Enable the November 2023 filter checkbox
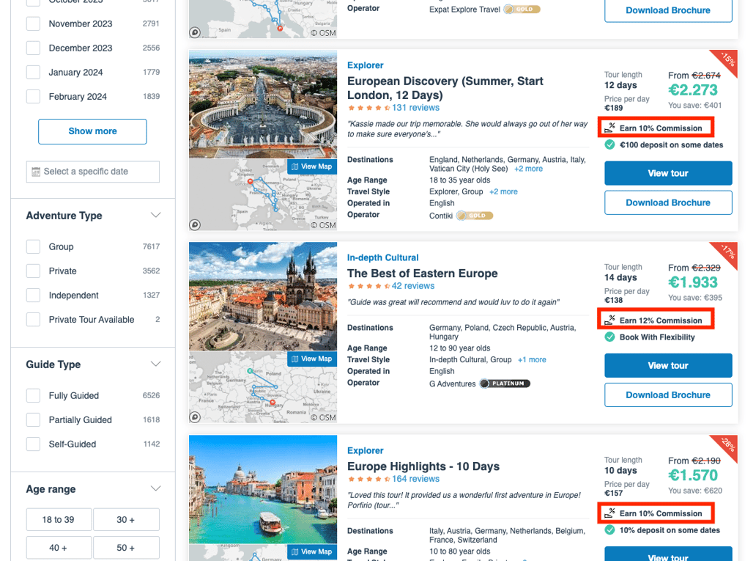Screen dimensions: 756x561 tap(33, 23)
